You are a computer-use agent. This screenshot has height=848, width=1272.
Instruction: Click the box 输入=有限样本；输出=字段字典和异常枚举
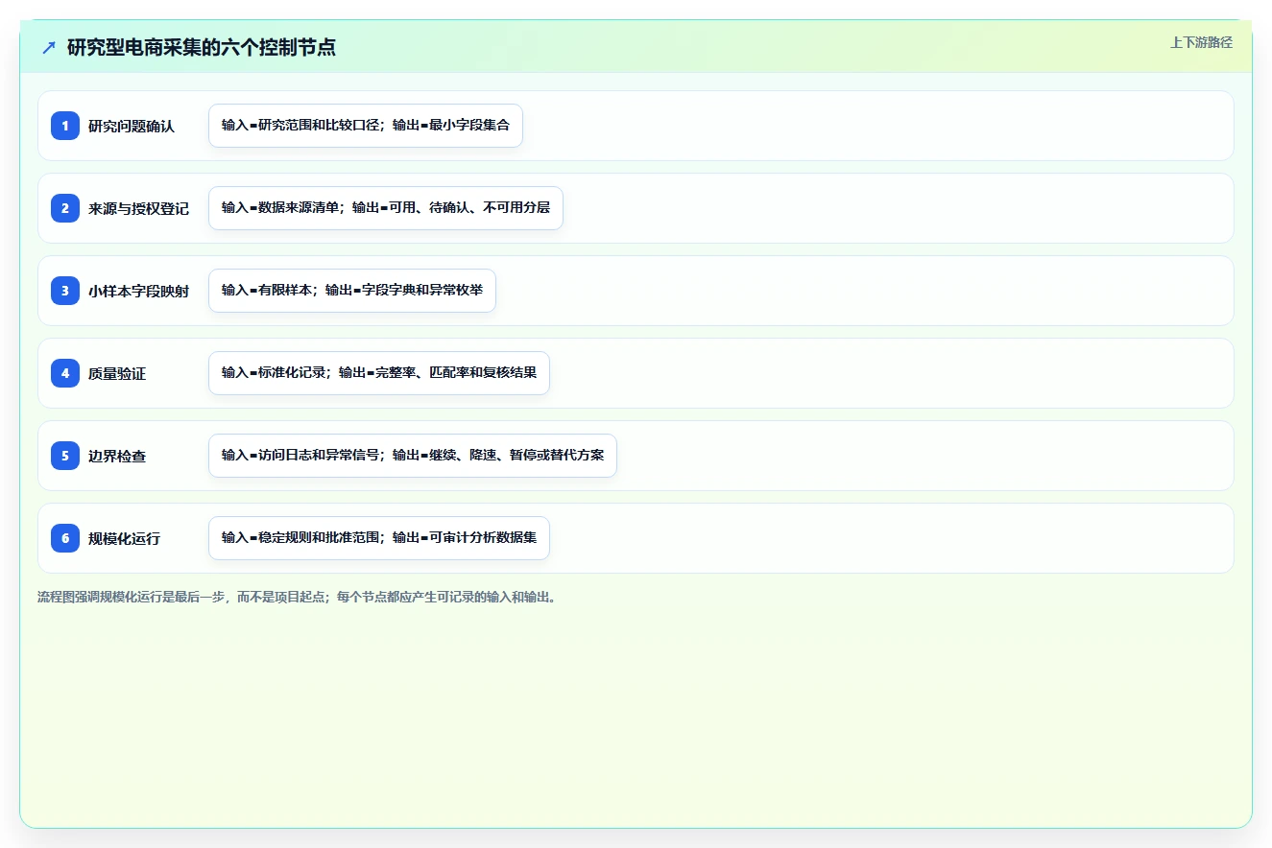pos(352,291)
